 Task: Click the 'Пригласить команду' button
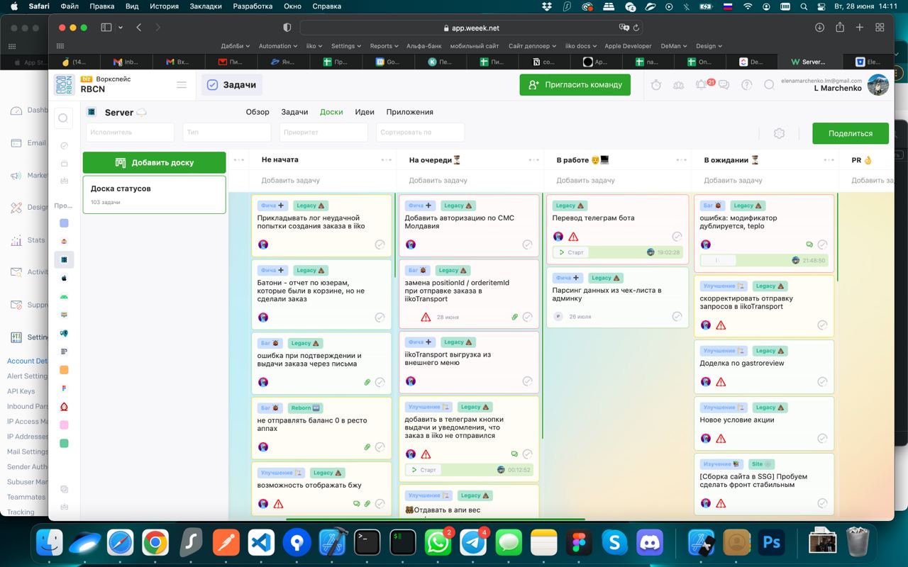pyautogui.click(x=575, y=84)
